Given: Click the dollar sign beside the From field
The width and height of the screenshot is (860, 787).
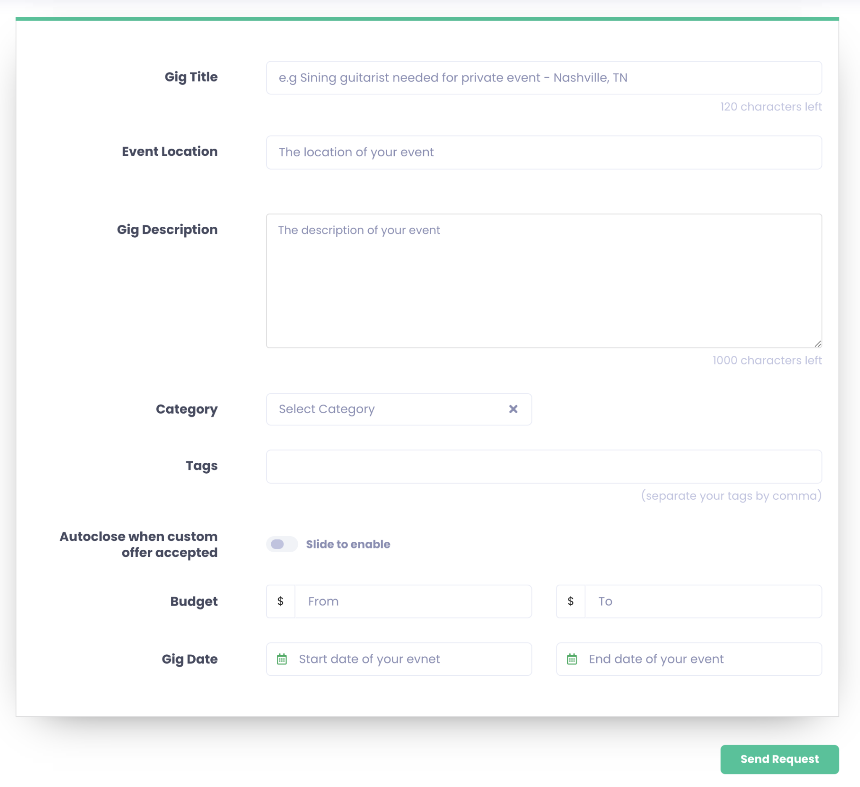Looking at the screenshot, I should (x=280, y=601).
